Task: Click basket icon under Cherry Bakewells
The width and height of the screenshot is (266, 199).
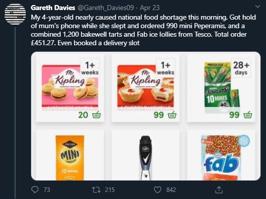Action: pyautogui.click(x=172, y=115)
